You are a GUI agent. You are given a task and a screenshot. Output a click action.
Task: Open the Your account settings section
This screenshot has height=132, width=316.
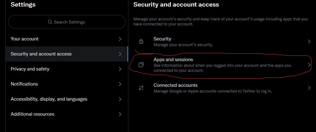67,39
